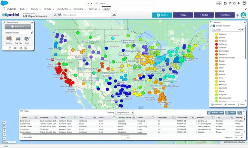Click the + Routes button
The height and width of the screenshot is (148, 248).
click(204, 15)
